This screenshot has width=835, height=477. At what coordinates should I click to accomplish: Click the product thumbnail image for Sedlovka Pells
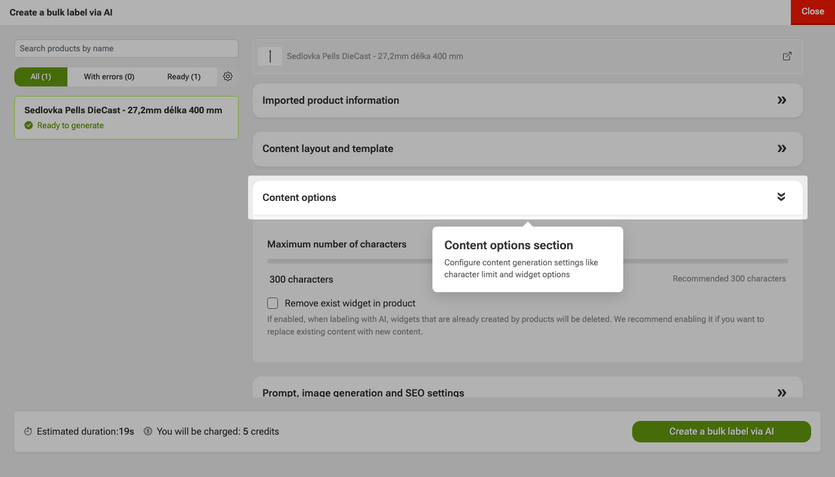click(x=270, y=56)
